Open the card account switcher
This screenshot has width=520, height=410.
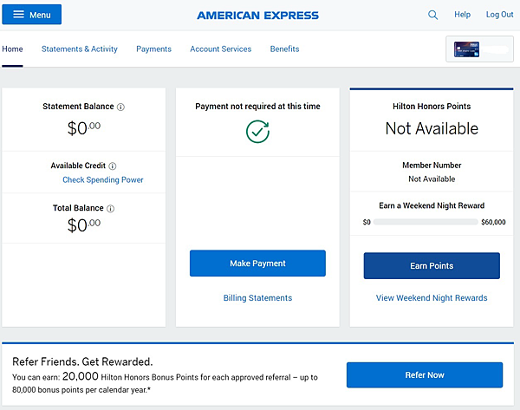coord(479,49)
